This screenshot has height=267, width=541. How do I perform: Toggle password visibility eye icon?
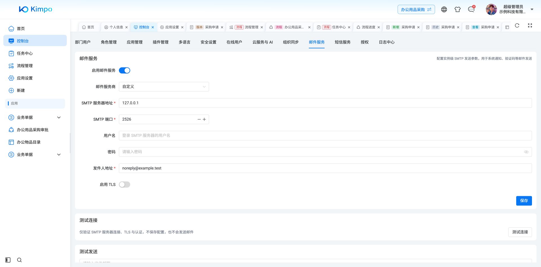526,152
